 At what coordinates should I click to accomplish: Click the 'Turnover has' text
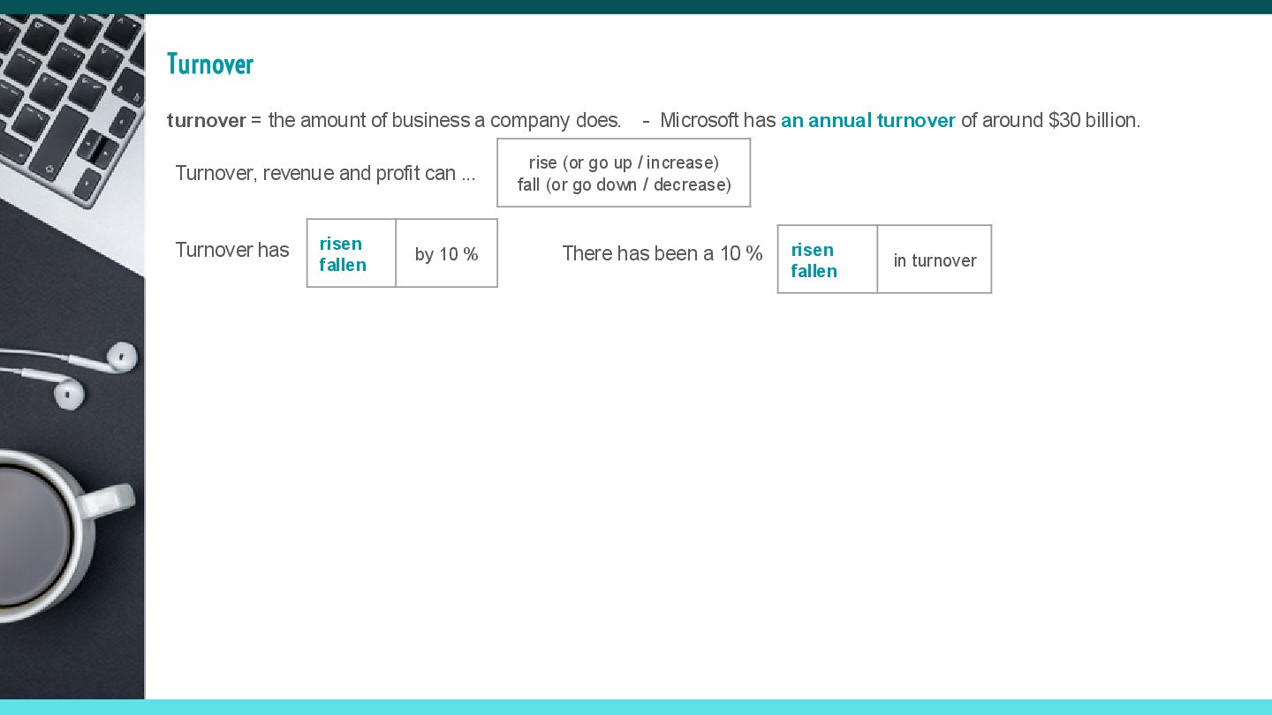232,250
